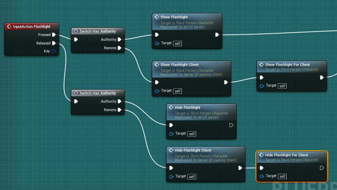
Task: Click the Hide Flashlight Client function icon
Action: [171, 150]
